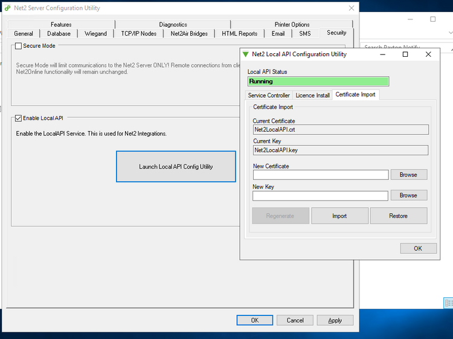453x339 pixels.
Task: Switch to the Database tab
Action: (x=59, y=33)
